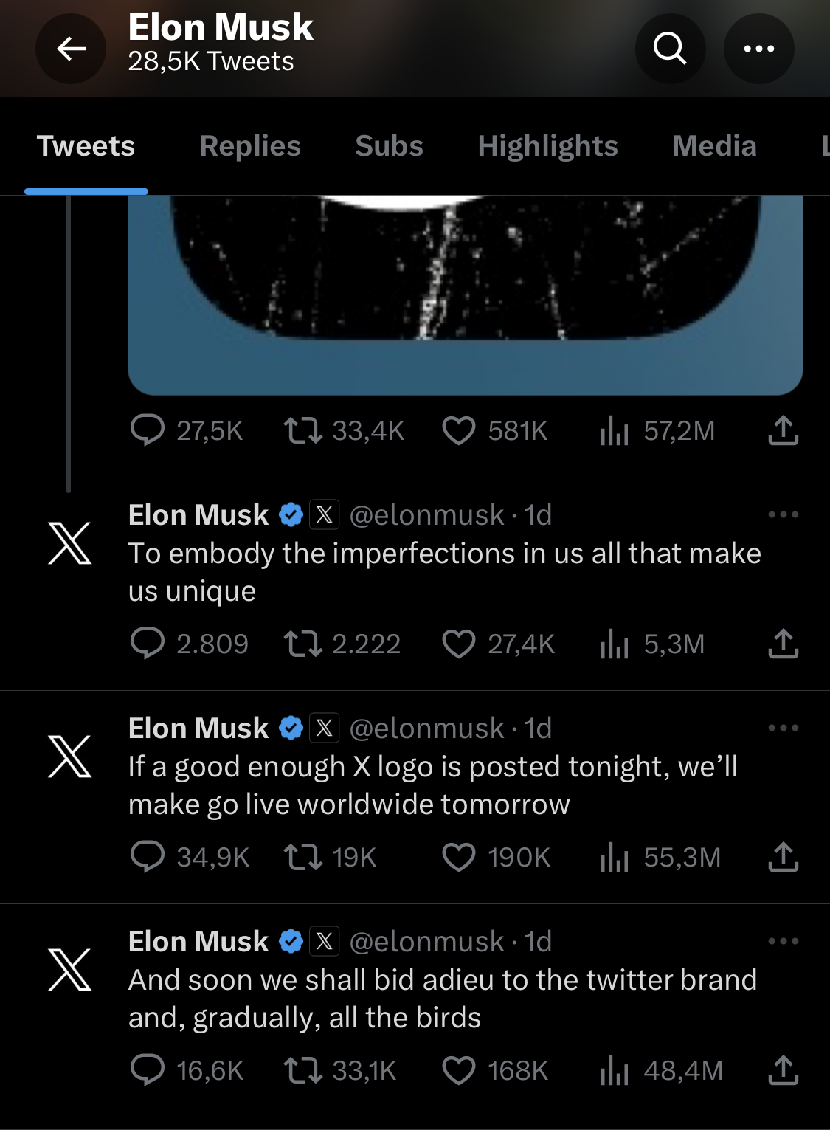The height and width of the screenshot is (1130, 830).
Task: Like the 'good enough X logo' tweet
Action: [x=458, y=858]
